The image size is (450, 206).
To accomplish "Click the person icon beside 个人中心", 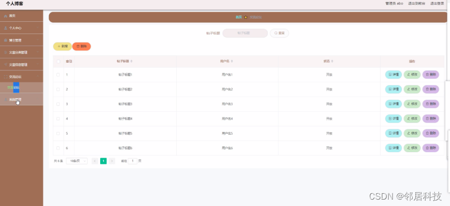I will click(x=5, y=28).
